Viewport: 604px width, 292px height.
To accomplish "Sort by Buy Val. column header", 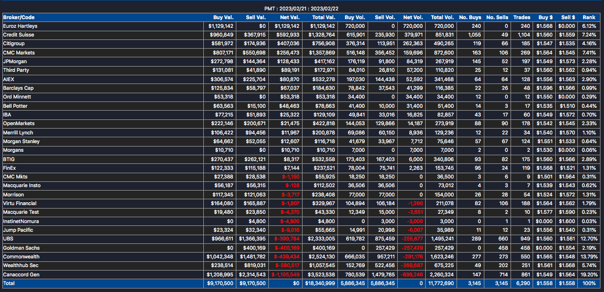I will (x=224, y=17).
